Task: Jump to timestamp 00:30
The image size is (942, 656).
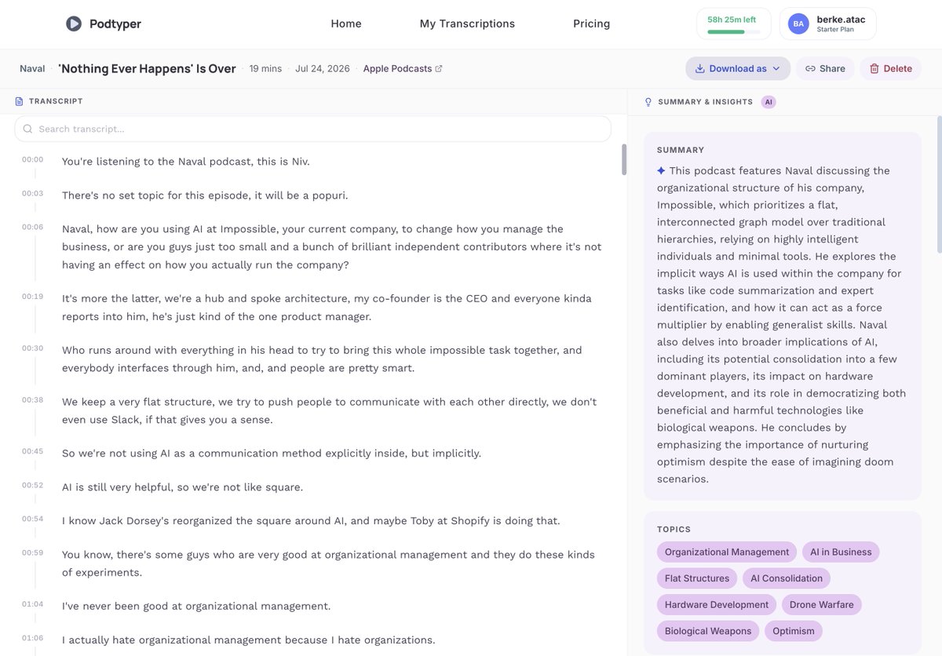Action: click(x=32, y=349)
